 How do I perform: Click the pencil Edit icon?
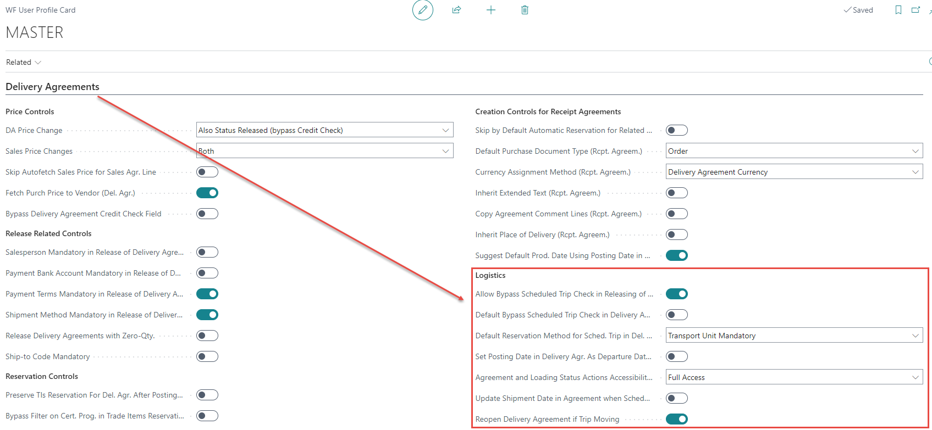pos(422,10)
